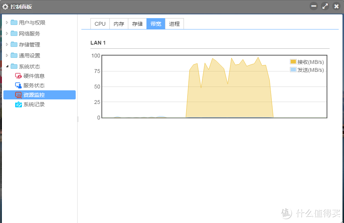Image resolution: width=344 pixels, height=223 pixels.
Task: Click the 接收(MB/s) legend label
Action: pos(311,62)
